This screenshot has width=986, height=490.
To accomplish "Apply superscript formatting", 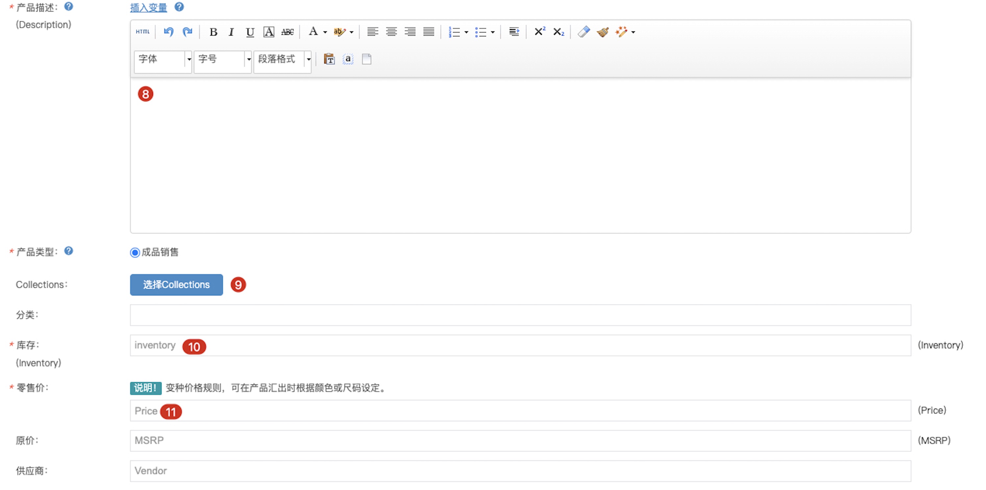I will coord(540,31).
